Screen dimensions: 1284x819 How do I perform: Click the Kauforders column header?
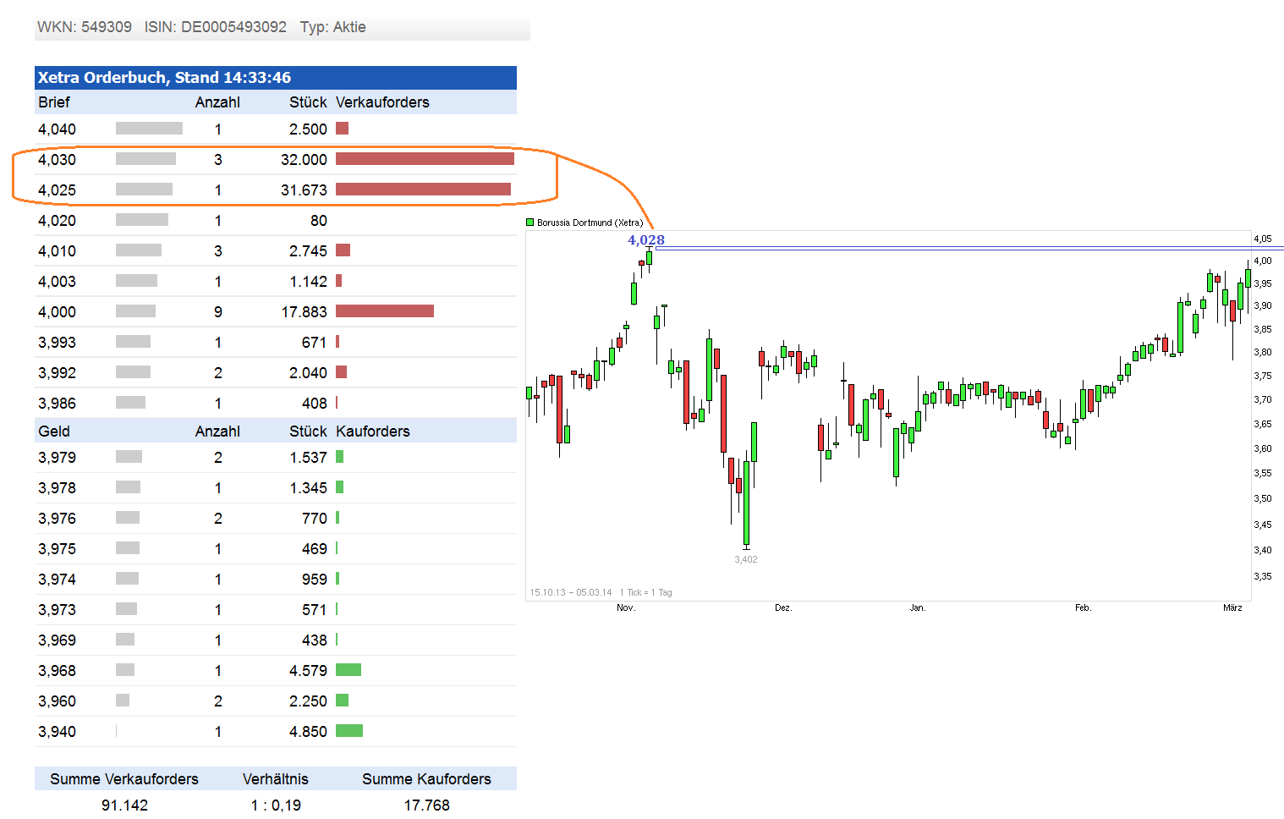tap(372, 431)
